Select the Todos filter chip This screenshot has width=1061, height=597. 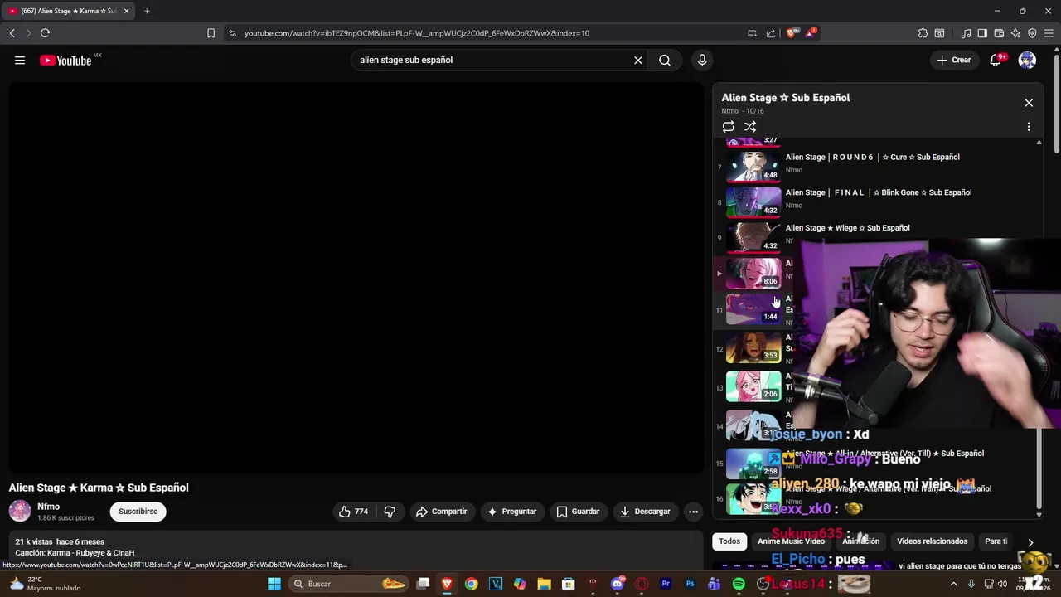pyautogui.click(x=729, y=541)
